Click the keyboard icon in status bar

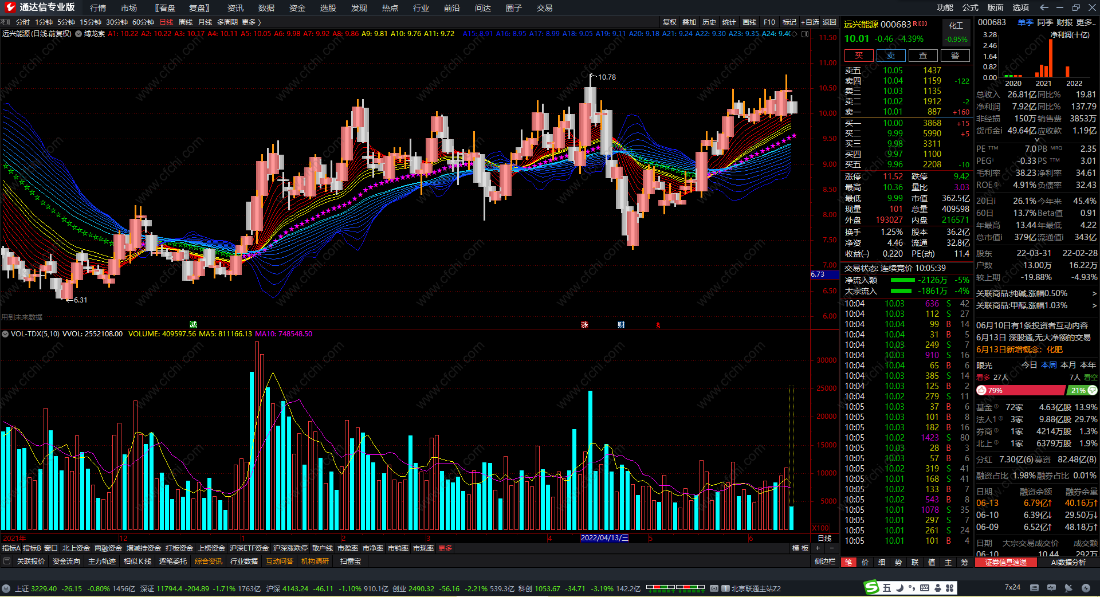[1034, 588]
